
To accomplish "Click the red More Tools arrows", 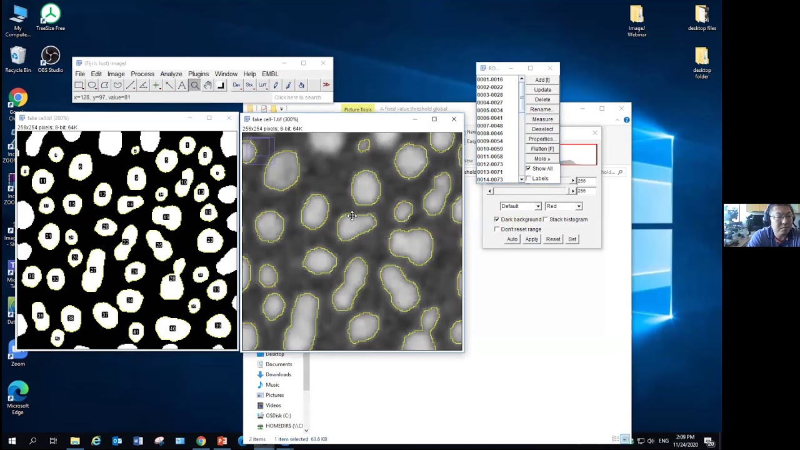I will coord(326,85).
